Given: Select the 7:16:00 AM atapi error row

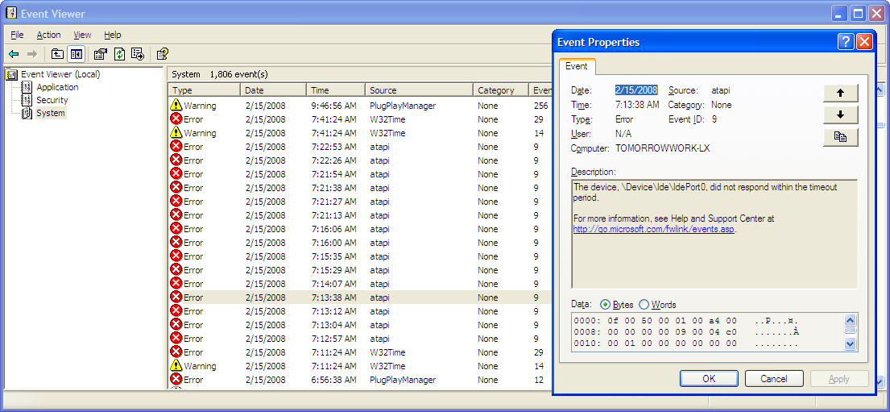Looking at the screenshot, I should pyautogui.click(x=360, y=243).
